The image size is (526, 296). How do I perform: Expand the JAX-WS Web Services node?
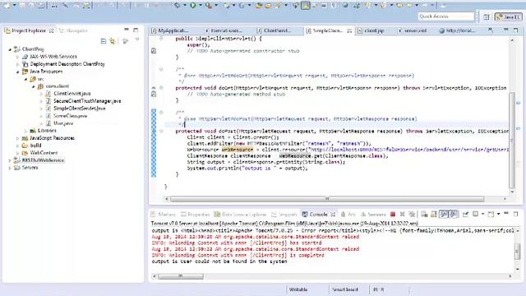[x=18, y=57]
